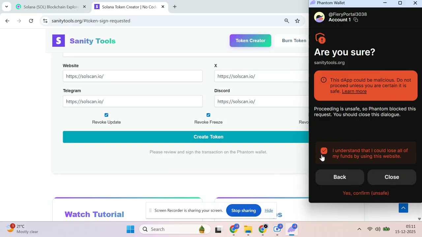Screen dimensions: 422x237
Task: Click the Discord URL input field
Action: pyautogui.click(x=261, y=101)
